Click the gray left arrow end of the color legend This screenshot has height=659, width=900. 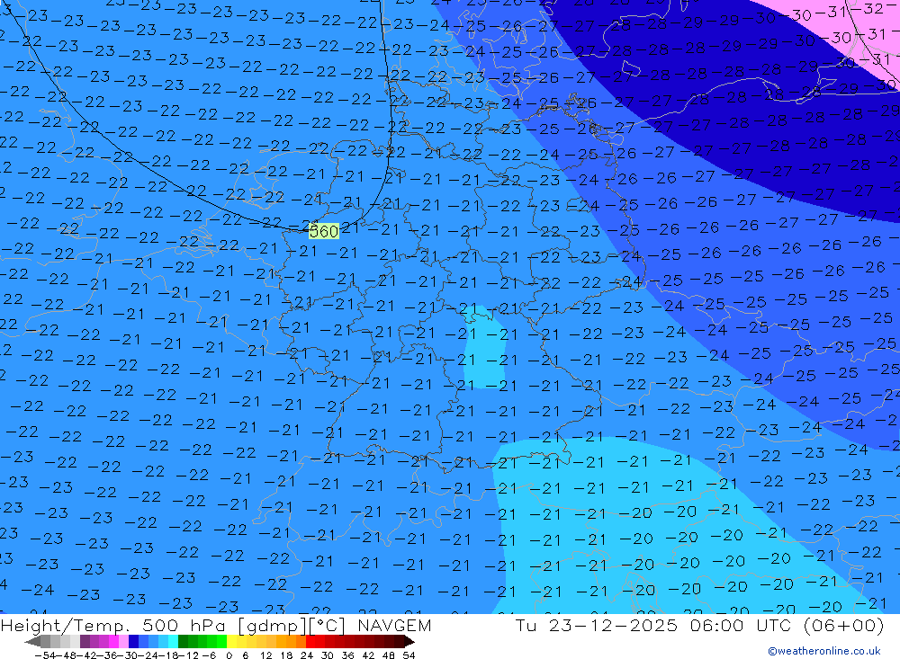pos(32,642)
